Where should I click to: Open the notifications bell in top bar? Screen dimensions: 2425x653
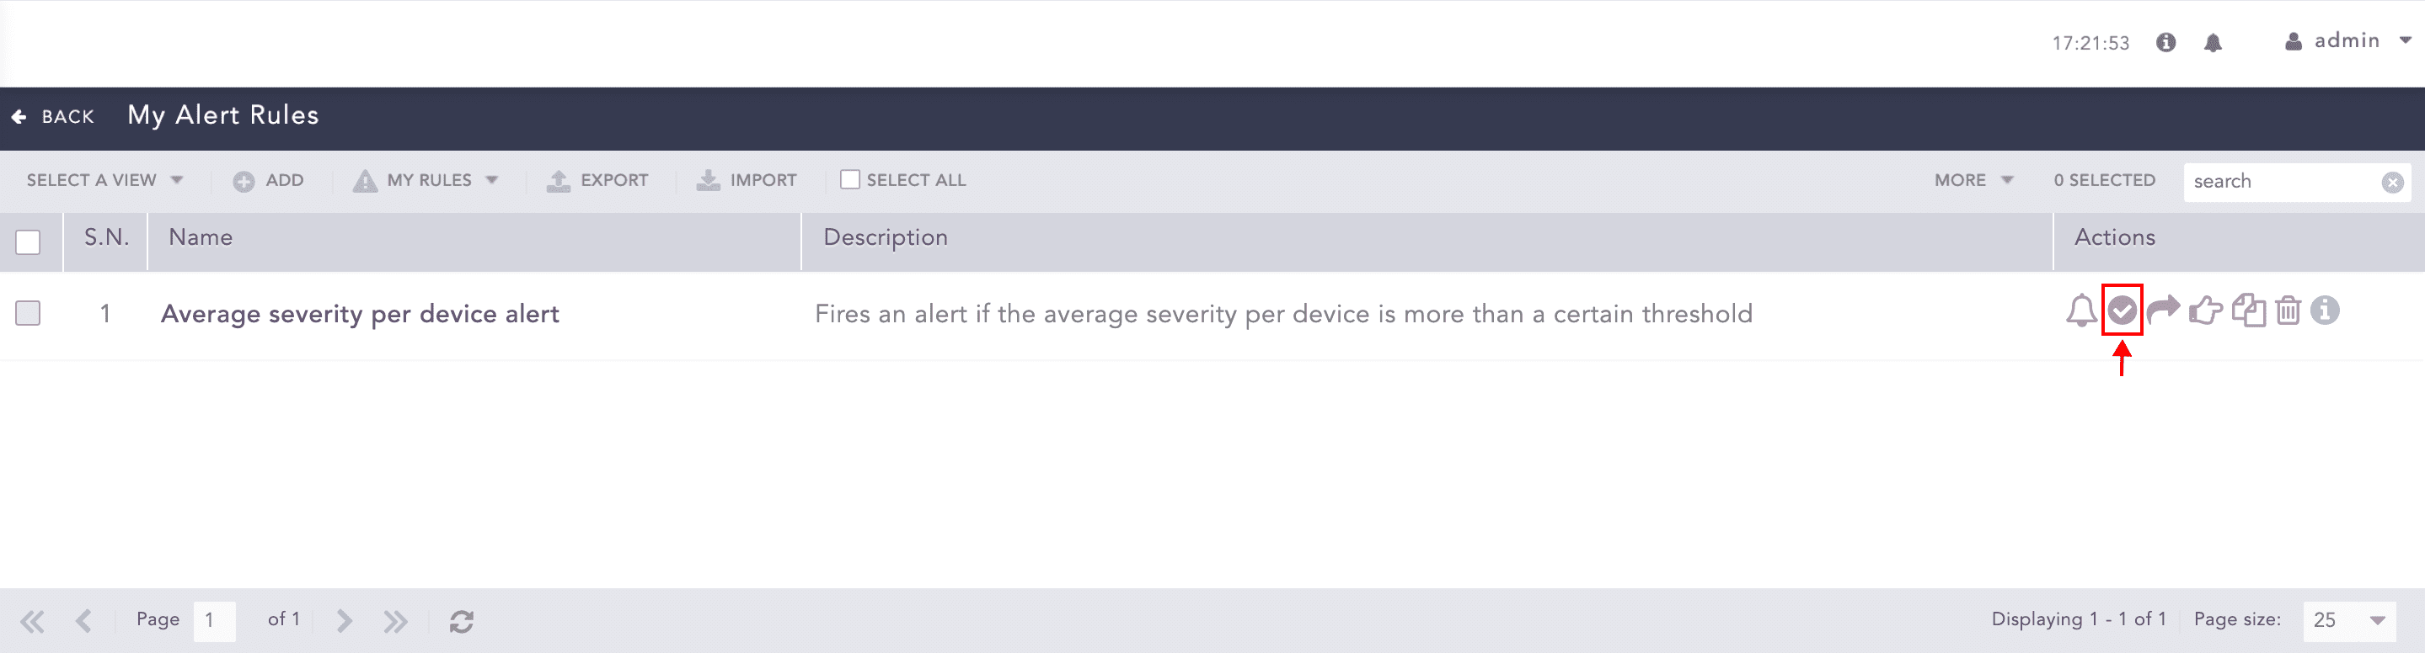pyautogui.click(x=2213, y=43)
